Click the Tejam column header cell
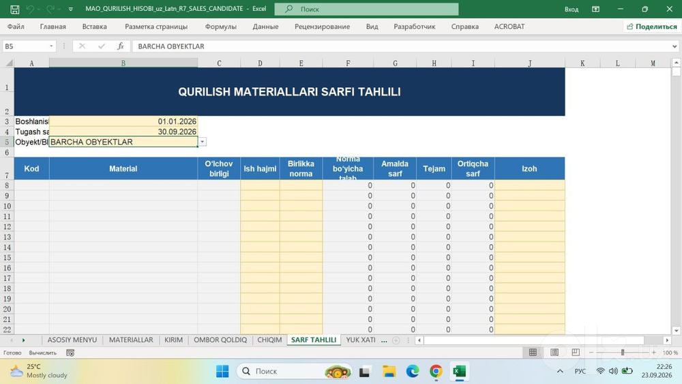The image size is (682, 384). (x=434, y=168)
